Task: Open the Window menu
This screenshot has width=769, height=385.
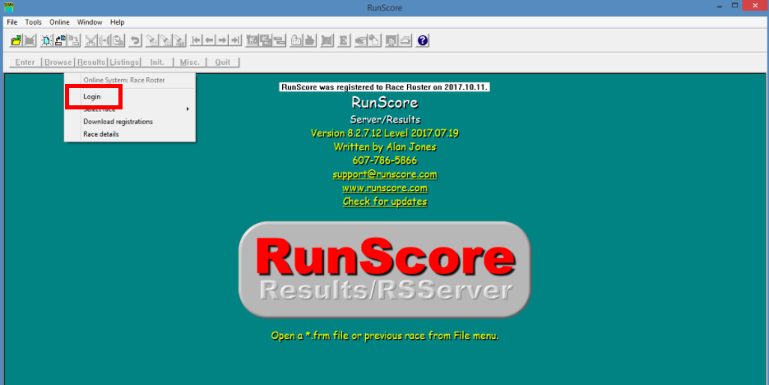Action: [x=90, y=22]
